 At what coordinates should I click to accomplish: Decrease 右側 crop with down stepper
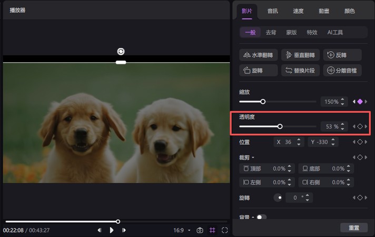pos(349,185)
